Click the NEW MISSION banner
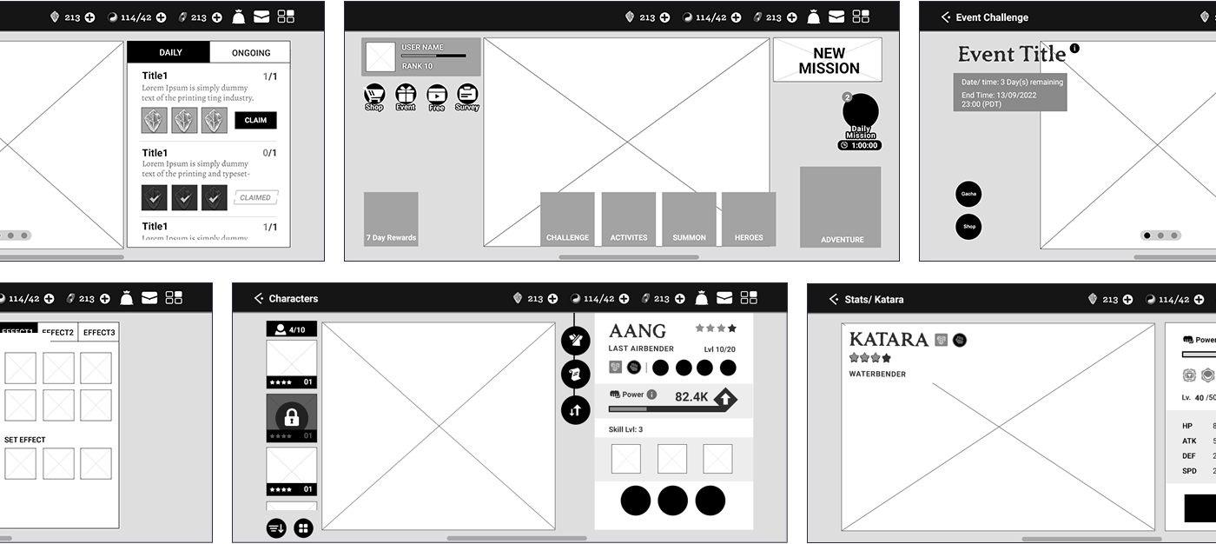 (x=829, y=60)
